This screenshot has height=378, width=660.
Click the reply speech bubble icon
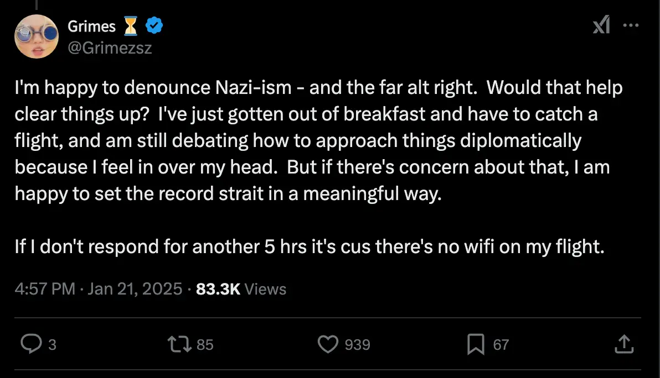click(x=30, y=344)
